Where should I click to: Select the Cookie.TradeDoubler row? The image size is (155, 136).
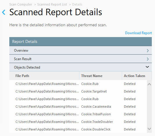coord(78,122)
